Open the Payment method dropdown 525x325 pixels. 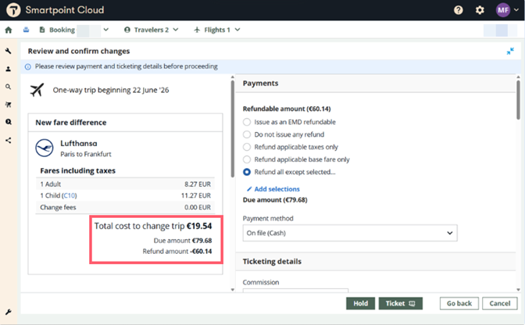tap(349, 233)
